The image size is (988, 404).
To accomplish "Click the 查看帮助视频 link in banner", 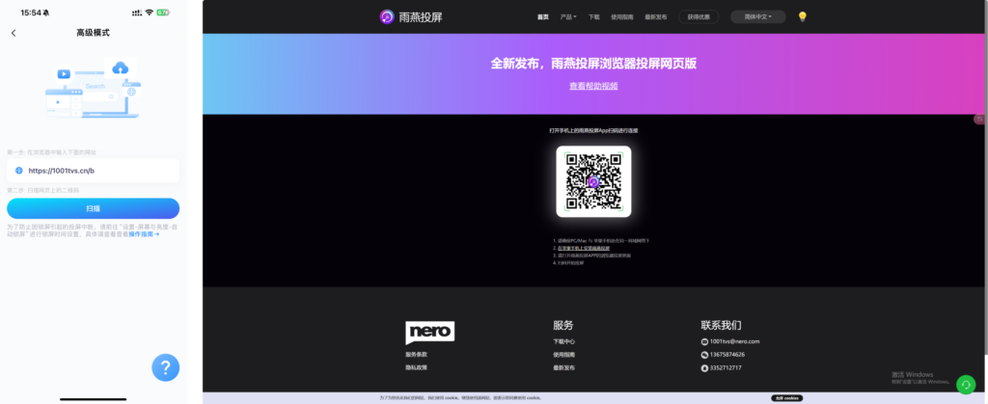I will (593, 86).
